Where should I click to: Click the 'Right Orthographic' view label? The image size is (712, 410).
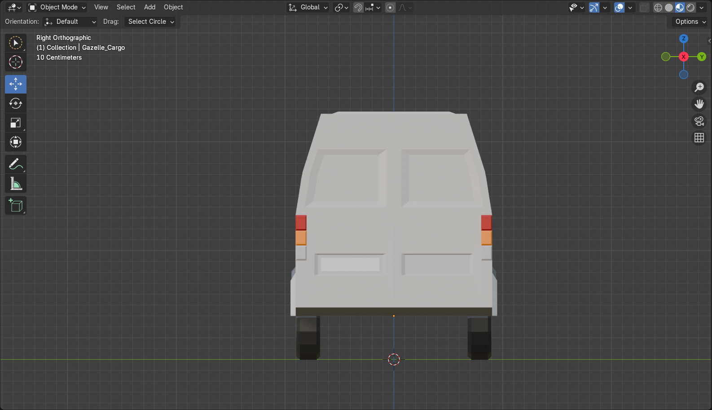tap(64, 38)
